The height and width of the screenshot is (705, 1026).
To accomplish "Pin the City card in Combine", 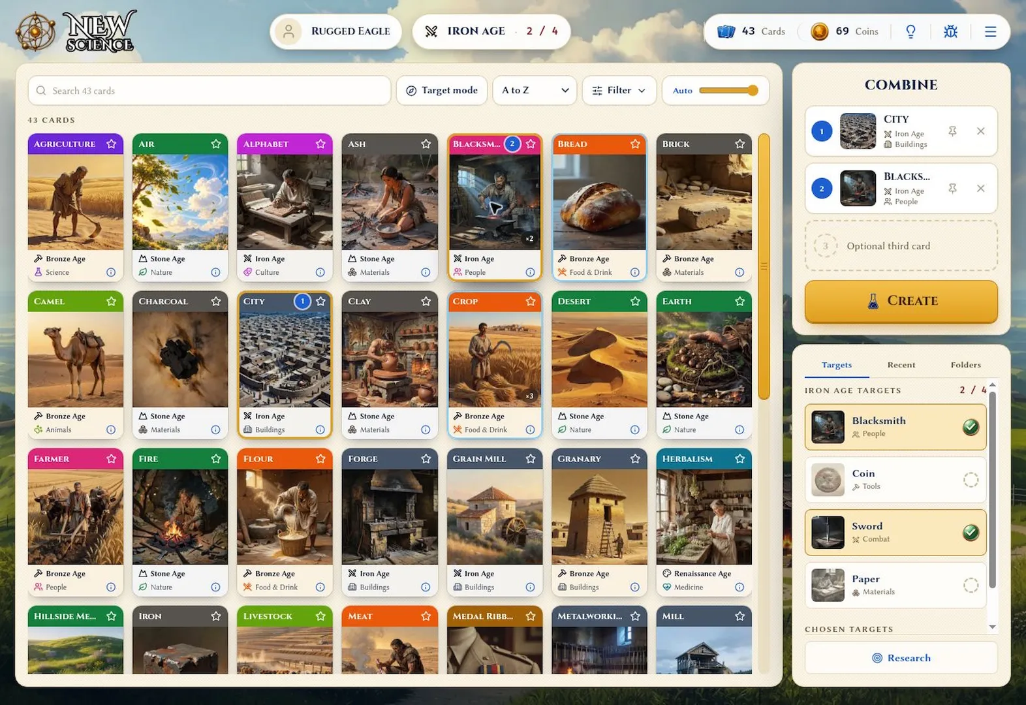I will pos(952,131).
